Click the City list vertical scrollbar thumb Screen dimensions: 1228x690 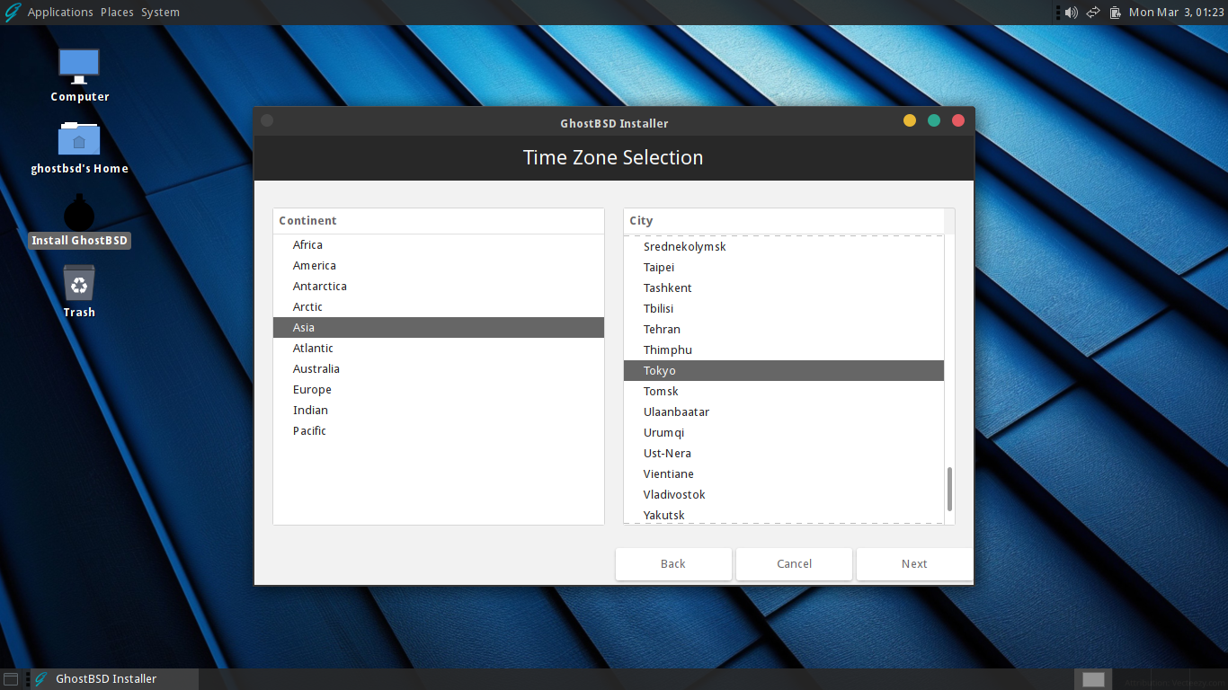949,489
